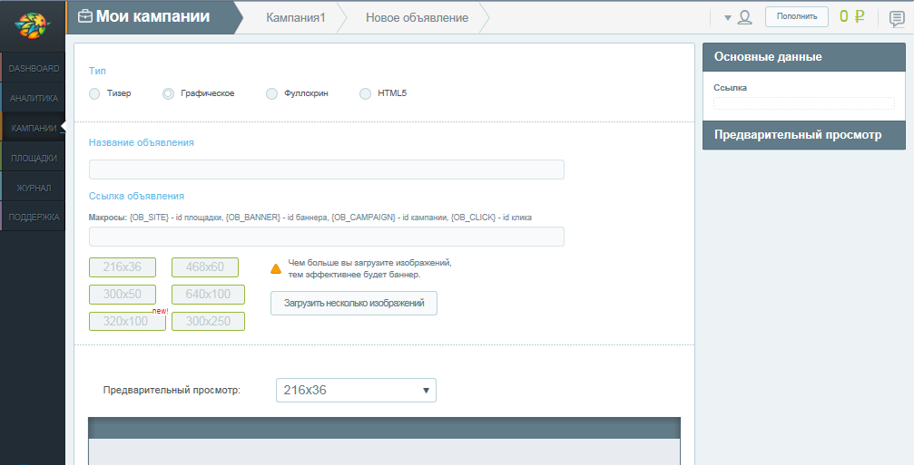Select the Графическое ad type

168,93
